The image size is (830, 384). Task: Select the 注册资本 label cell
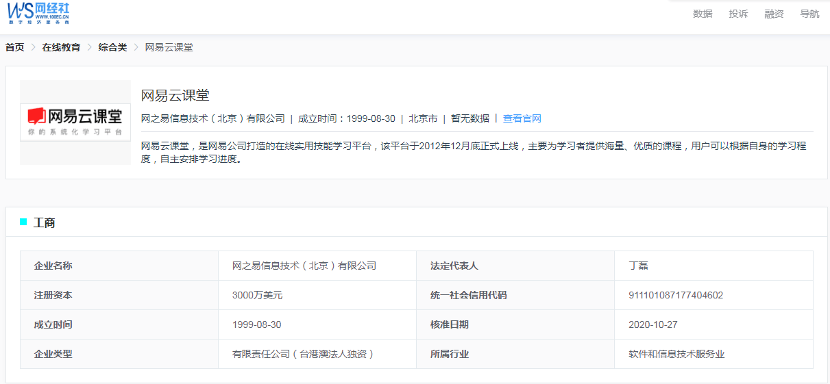tap(119, 295)
